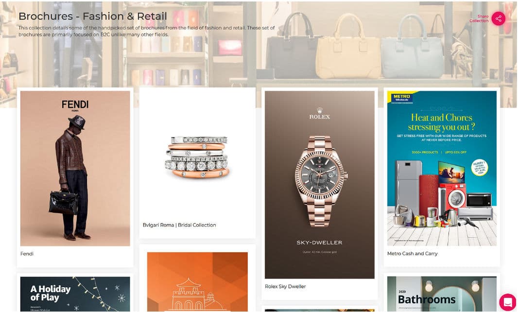Click the FENDI logo on the cover
The height and width of the screenshot is (312, 518).
pyautogui.click(x=75, y=105)
